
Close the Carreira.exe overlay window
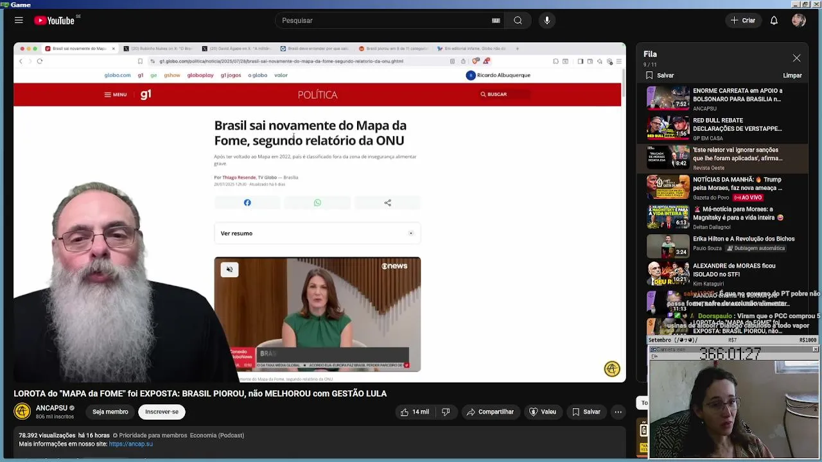(x=815, y=349)
